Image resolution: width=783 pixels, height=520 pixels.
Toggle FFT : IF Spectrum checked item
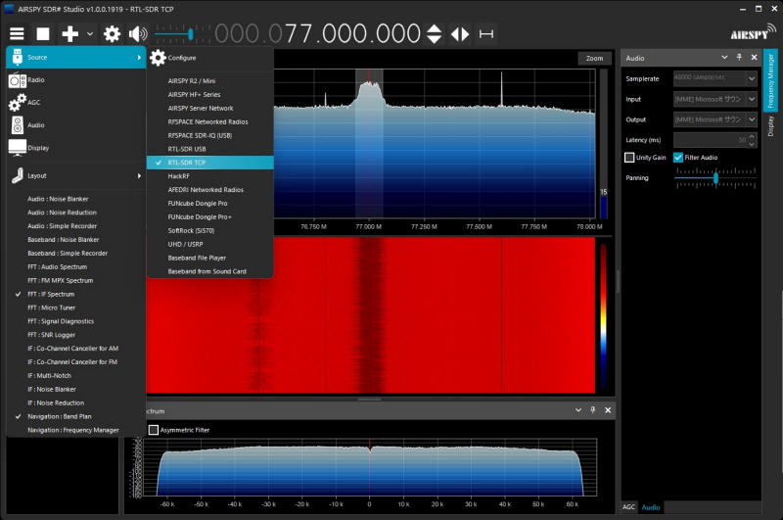[76, 294]
